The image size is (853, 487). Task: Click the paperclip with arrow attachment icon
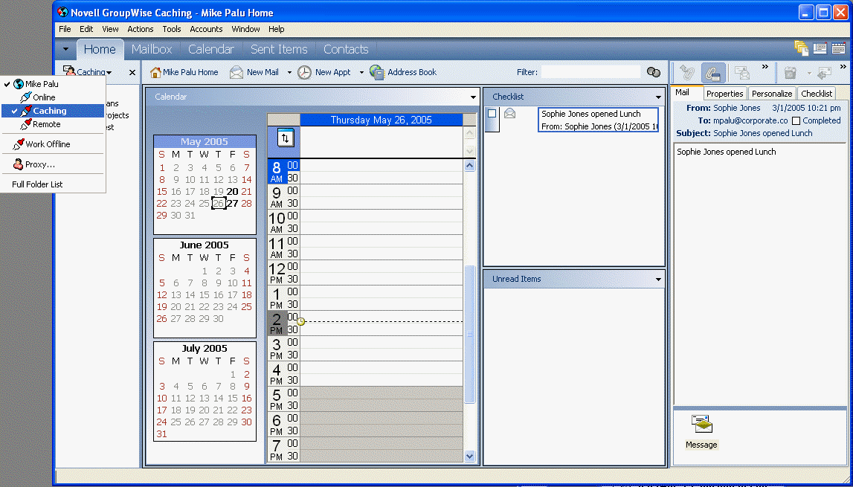click(686, 72)
